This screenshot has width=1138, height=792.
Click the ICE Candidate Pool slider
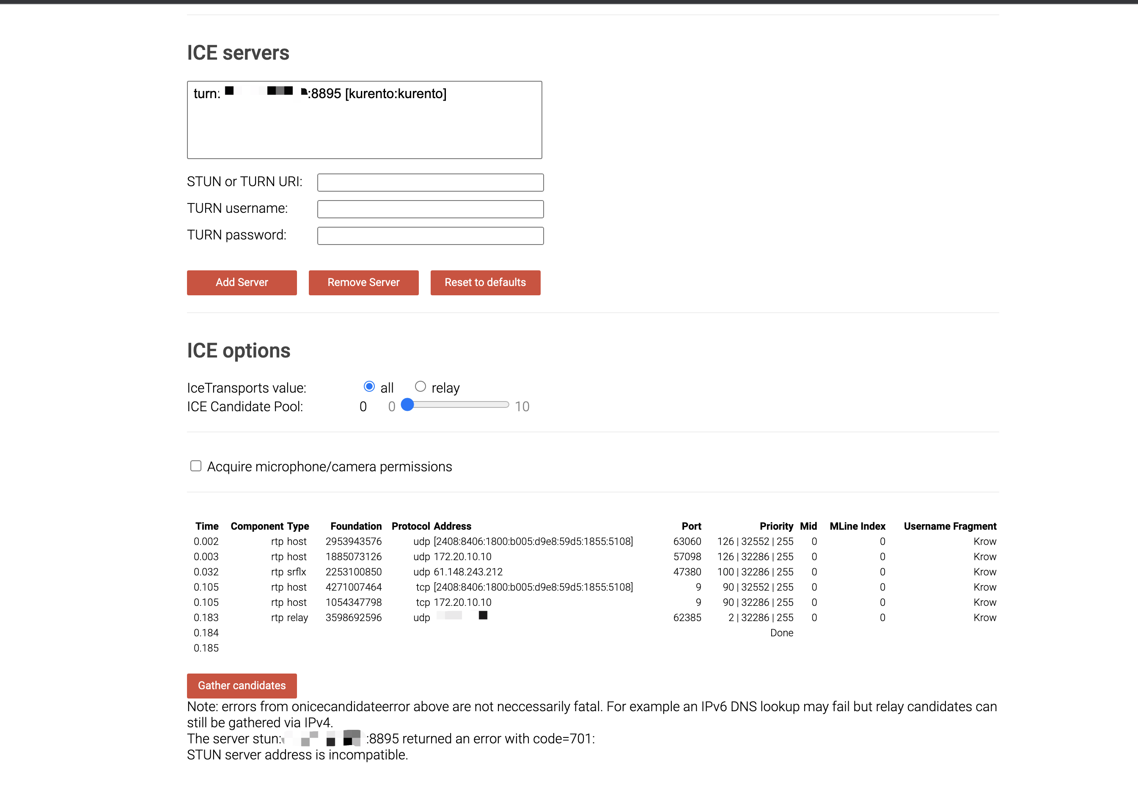click(x=457, y=405)
